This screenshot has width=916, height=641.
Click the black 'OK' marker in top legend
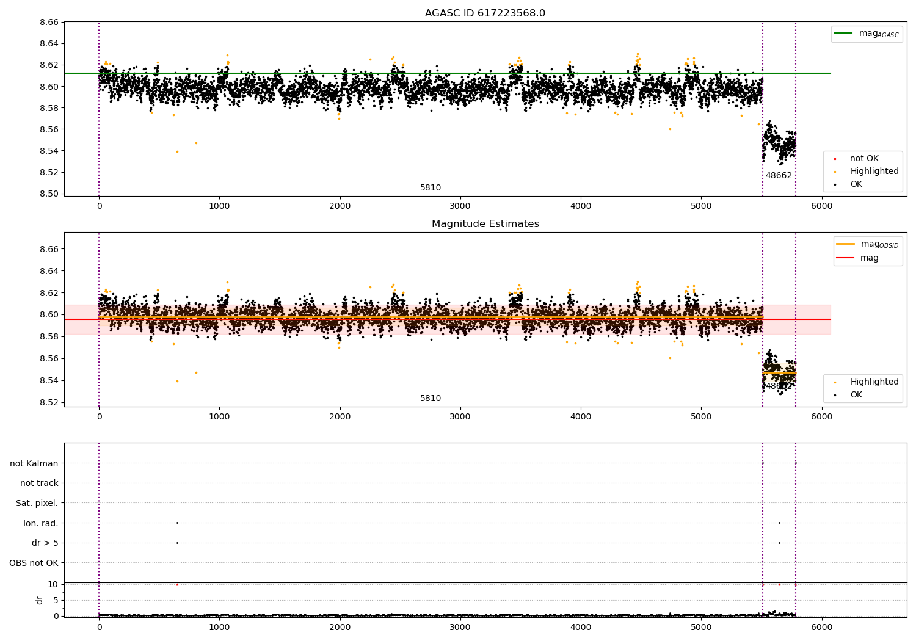click(835, 184)
